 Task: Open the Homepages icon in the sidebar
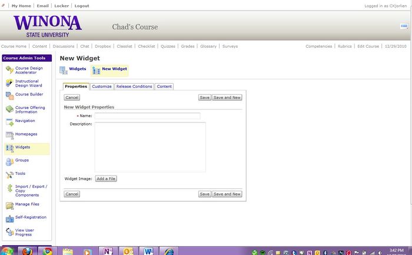[9, 135]
